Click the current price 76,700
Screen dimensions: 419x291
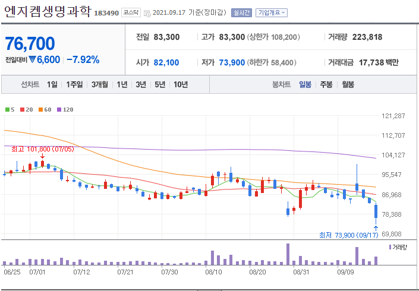30,43
